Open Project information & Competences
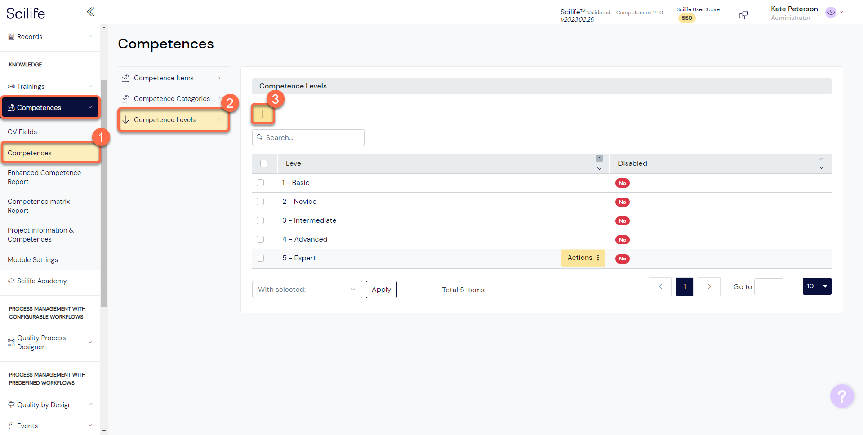The image size is (863, 435). [x=40, y=234]
